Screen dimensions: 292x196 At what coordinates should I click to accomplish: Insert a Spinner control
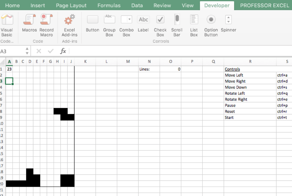click(x=228, y=24)
